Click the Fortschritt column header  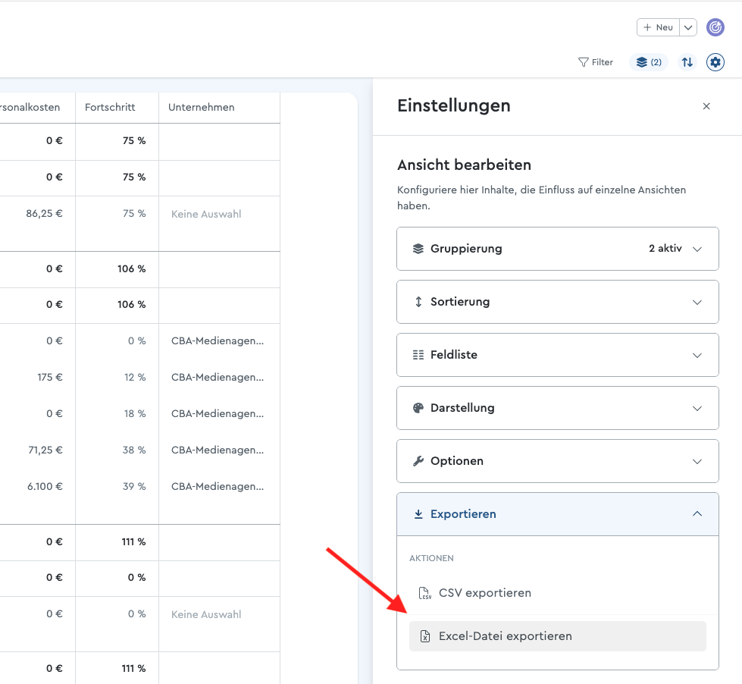[110, 108]
